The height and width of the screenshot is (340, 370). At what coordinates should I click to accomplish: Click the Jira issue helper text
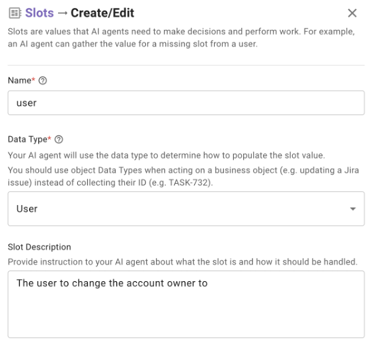(184, 176)
